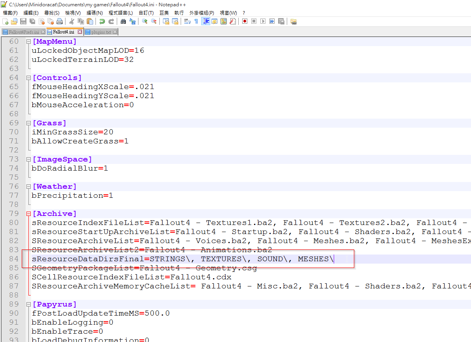This screenshot has height=342, width=471.
Task: Close the Fallout4.ini tab
Action: 80,32
